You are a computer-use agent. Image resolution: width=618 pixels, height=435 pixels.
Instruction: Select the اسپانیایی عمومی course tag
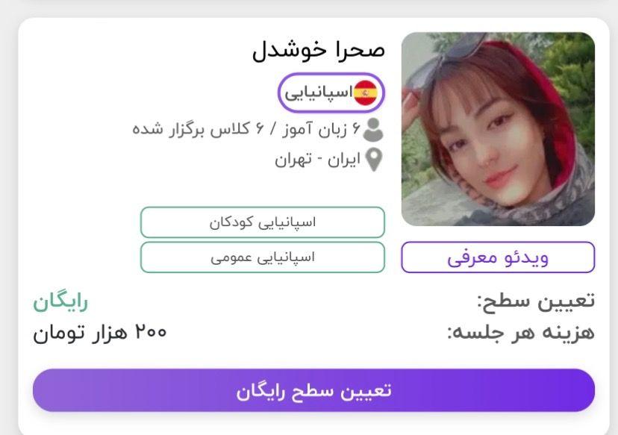click(263, 257)
